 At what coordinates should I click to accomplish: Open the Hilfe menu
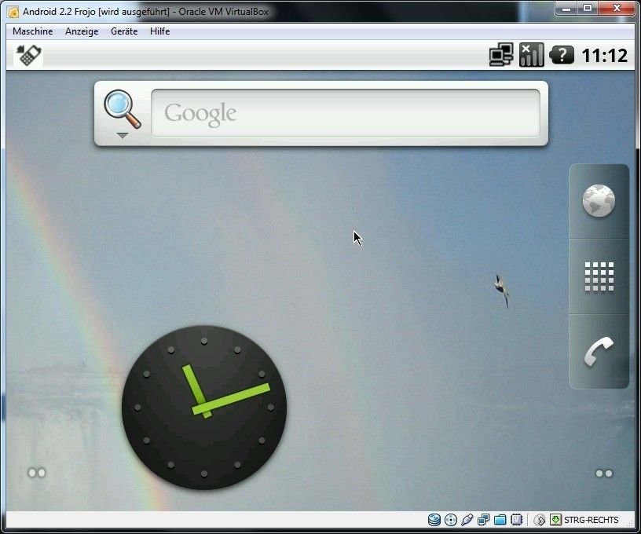pos(159,31)
